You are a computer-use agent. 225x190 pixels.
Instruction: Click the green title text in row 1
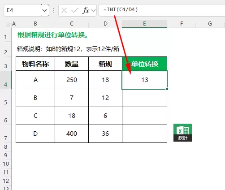click(x=53, y=35)
